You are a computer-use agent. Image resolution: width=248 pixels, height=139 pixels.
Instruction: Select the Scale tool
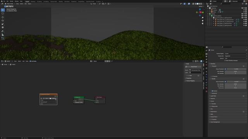(x=3, y=24)
